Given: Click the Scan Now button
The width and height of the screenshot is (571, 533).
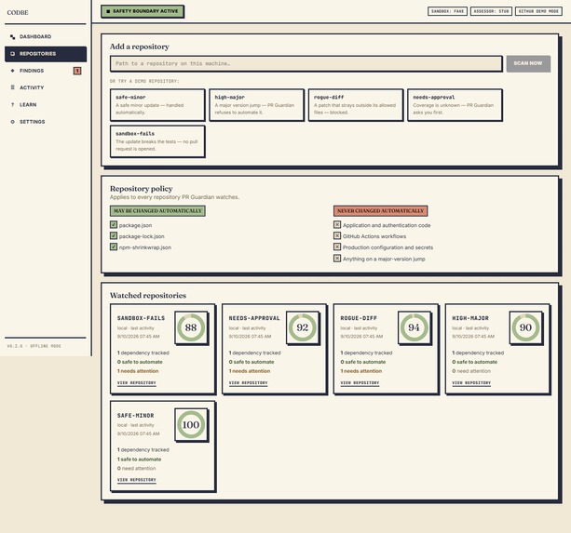Looking at the screenshot, I should (528, 63).
